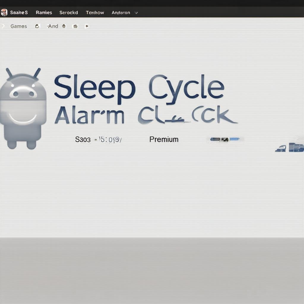Open the SeaheS menu
Image resolution: width=304 pixels, height=304 pixels.
(x=19, y=12)
